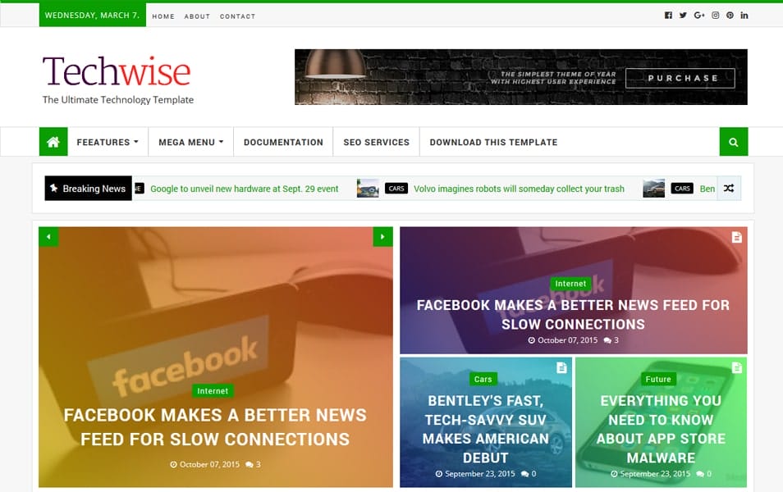Click the Twitter icon in the header
The width and height of the screenshot is (783, 492).
[683, 14]
